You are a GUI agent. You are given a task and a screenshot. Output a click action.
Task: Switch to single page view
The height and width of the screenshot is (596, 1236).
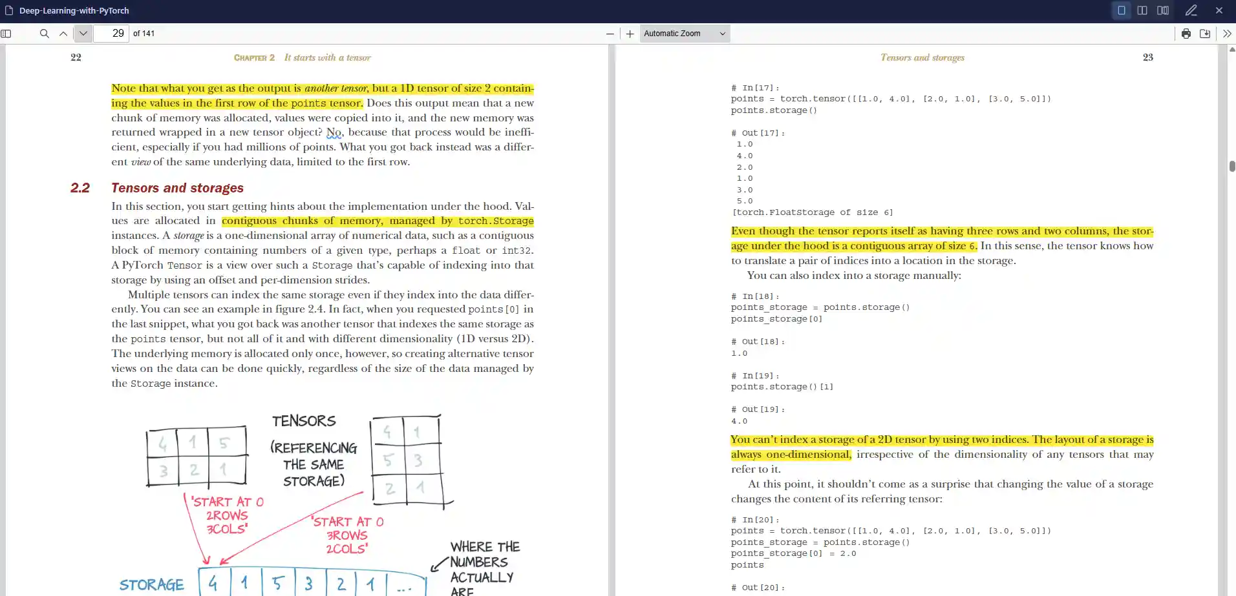click(x=1122, y=10)
